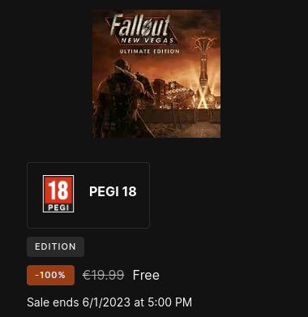
Task: Click the red PEGI 18 rating icon
Action: tap(58, 194)
